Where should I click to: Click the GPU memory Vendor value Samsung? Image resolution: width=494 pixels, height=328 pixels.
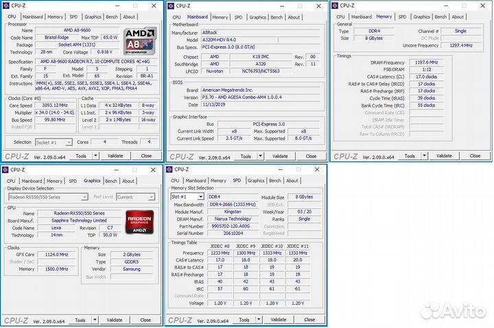pyautogui.click(x=132, y=269)
